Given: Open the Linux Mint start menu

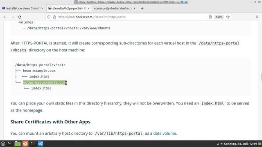Looking at the screenshot, I should coord(3,144).
